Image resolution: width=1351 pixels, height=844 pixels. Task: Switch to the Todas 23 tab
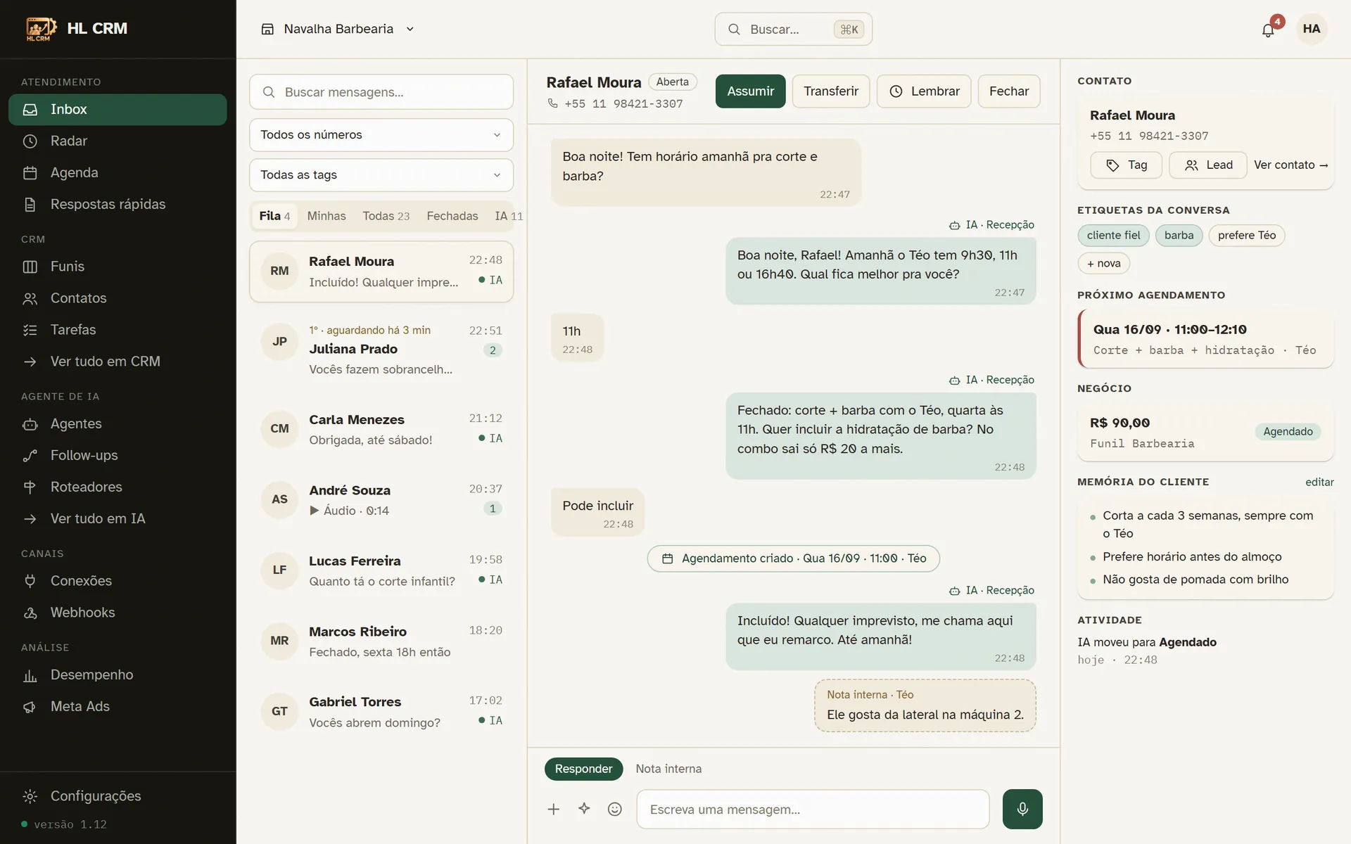click(x=386, y=216)
